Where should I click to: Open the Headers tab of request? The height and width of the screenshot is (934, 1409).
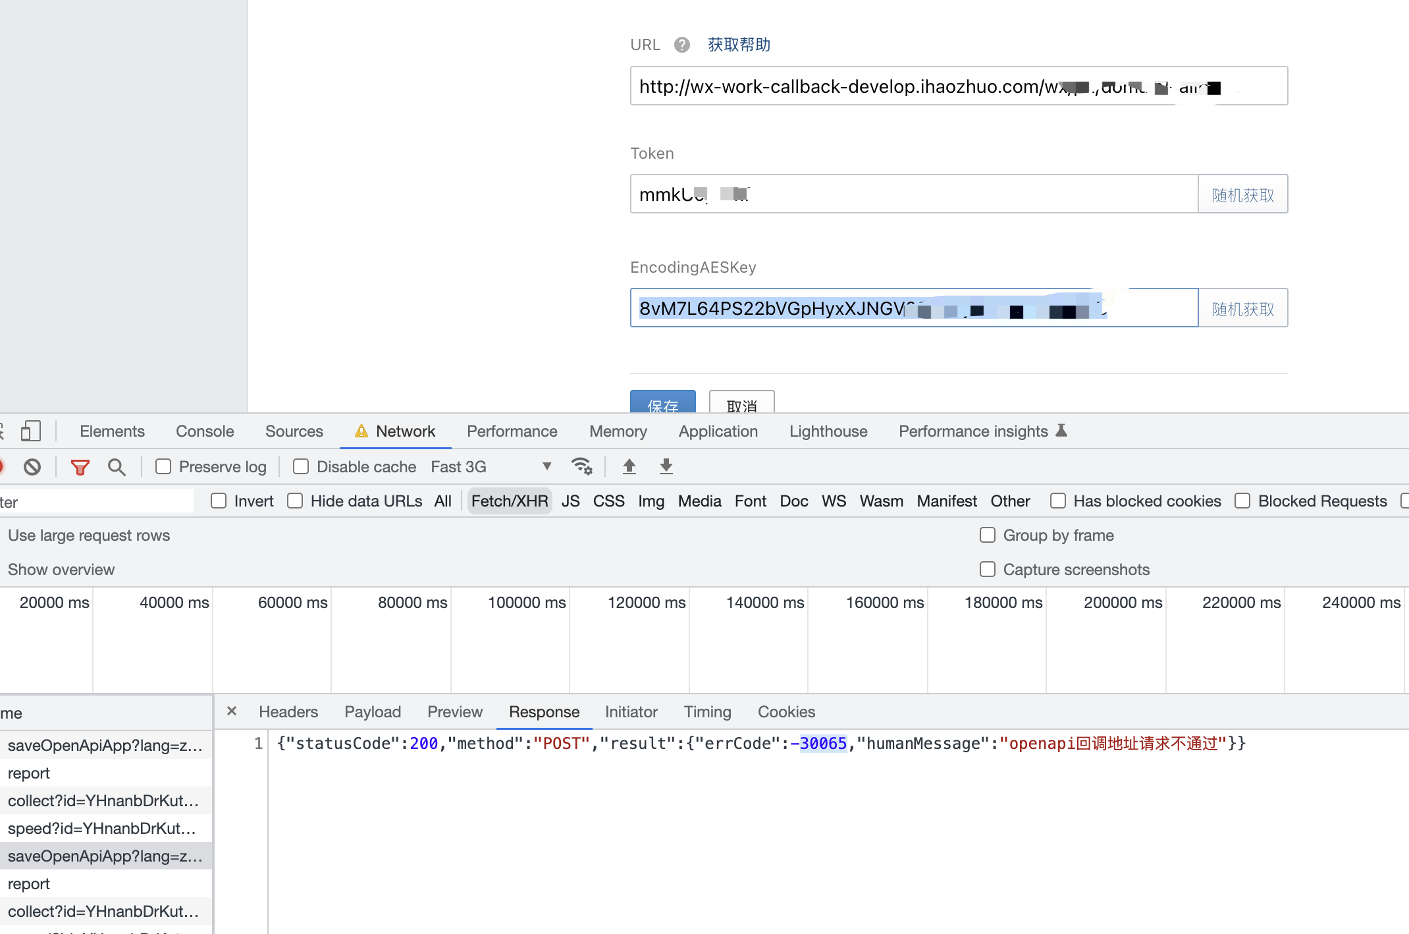(288, 712)
